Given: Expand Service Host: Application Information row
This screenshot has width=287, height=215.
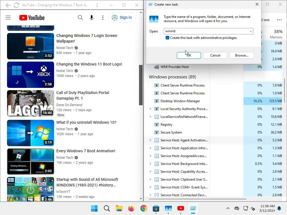Looking at the screenshot, I should (x=150, y=148).
